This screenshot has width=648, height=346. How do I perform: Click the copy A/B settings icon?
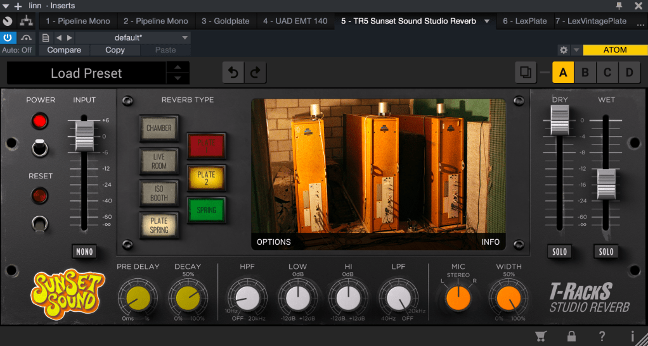525,73
